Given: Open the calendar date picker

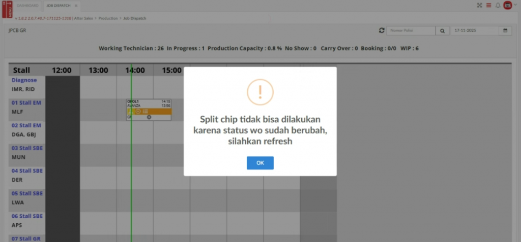Looking at the screenshot, I should [505, 31].
